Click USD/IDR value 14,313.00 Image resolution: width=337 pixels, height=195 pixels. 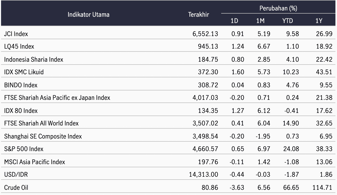pos(204,175)
